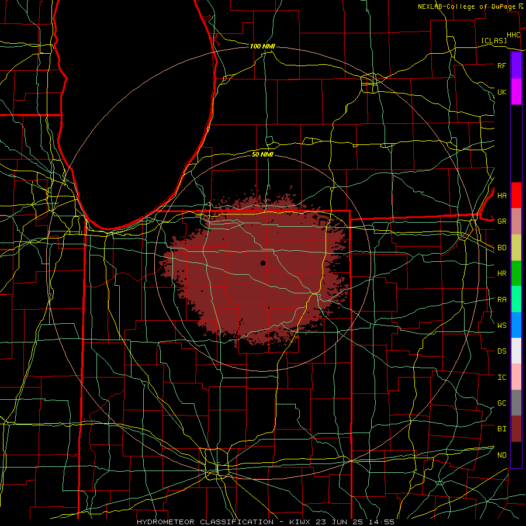This screenshot has height=526, width=526.
Task: Click the "NEXLAB-College of DuPage" credit text
Action: coord(466,6)
